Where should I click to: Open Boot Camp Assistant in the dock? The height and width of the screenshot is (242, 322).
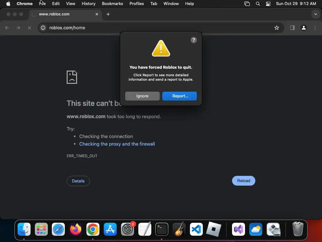coord(273,229)
